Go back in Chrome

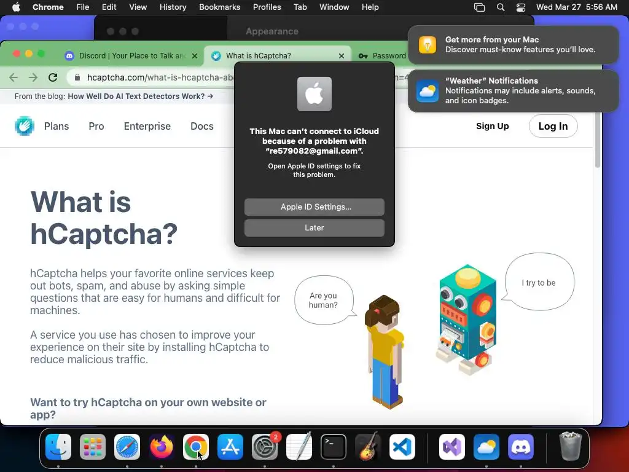point(14,77)
